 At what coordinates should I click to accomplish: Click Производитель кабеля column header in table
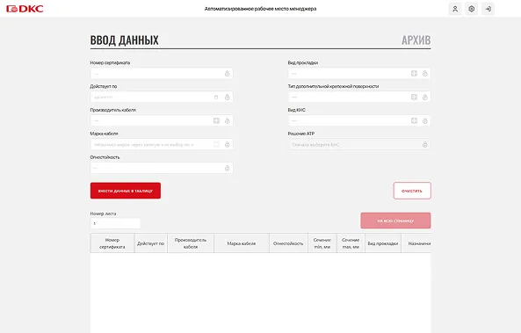tap(191, 243)
